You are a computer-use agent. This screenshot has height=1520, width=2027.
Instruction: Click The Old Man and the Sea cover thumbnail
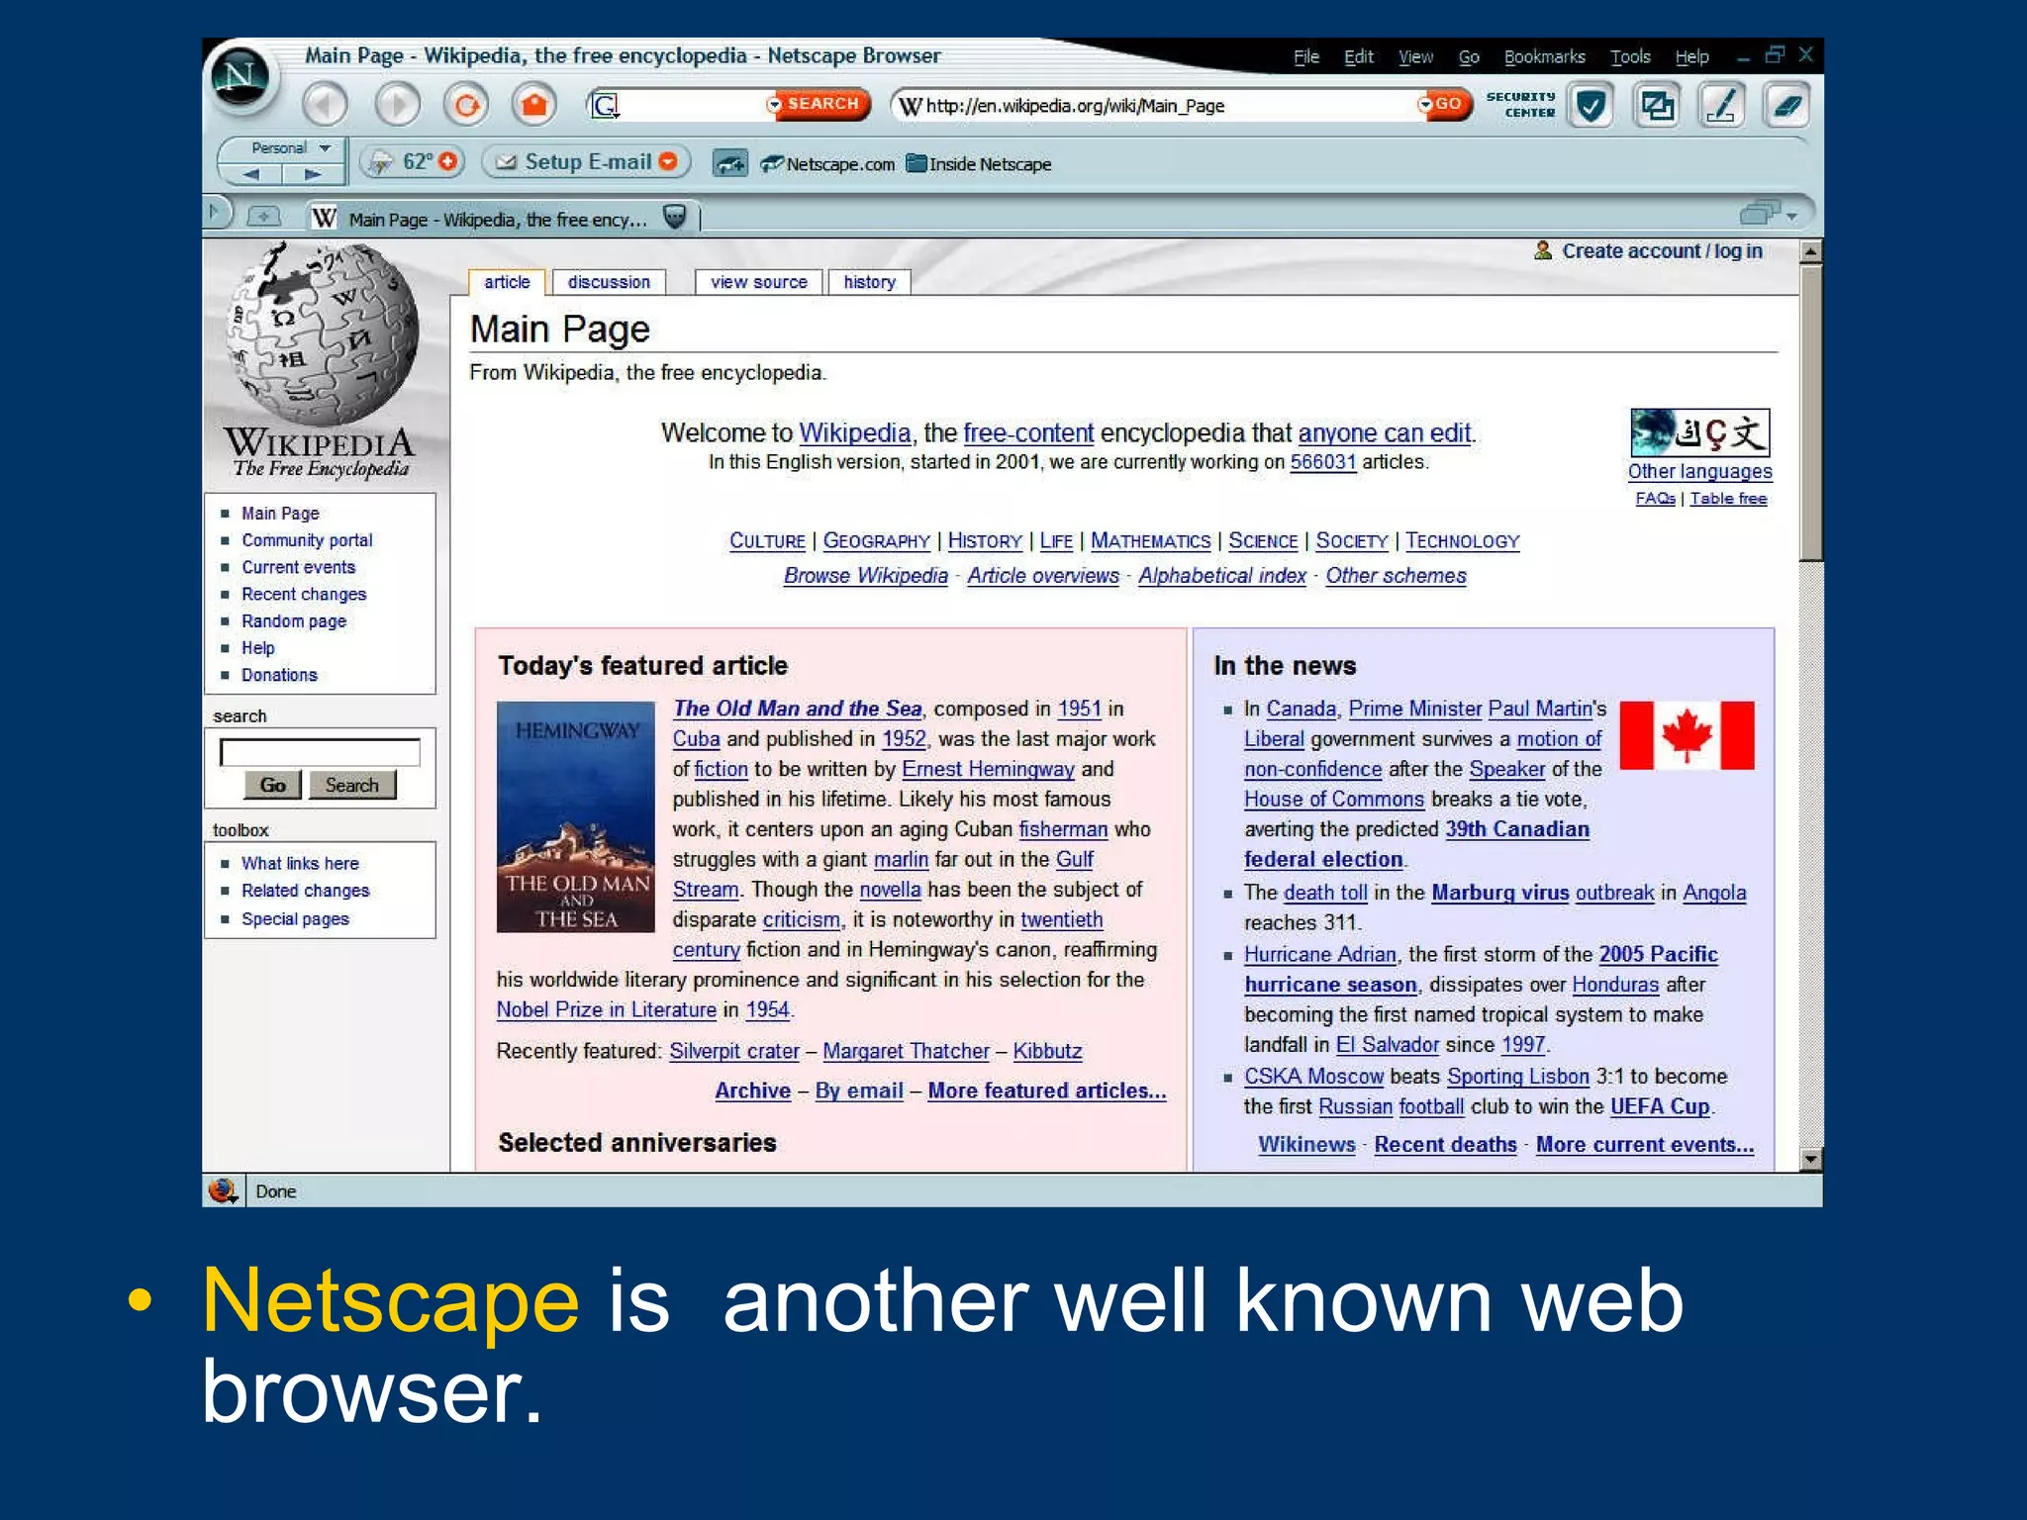tap(575, 816)
